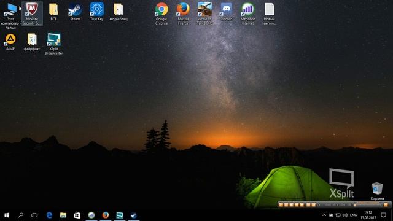Image resolution: width=393 pixels, height=221 pixels.
Task: Show hidden system tray icons chevron
Action: [x=324, y=215]
